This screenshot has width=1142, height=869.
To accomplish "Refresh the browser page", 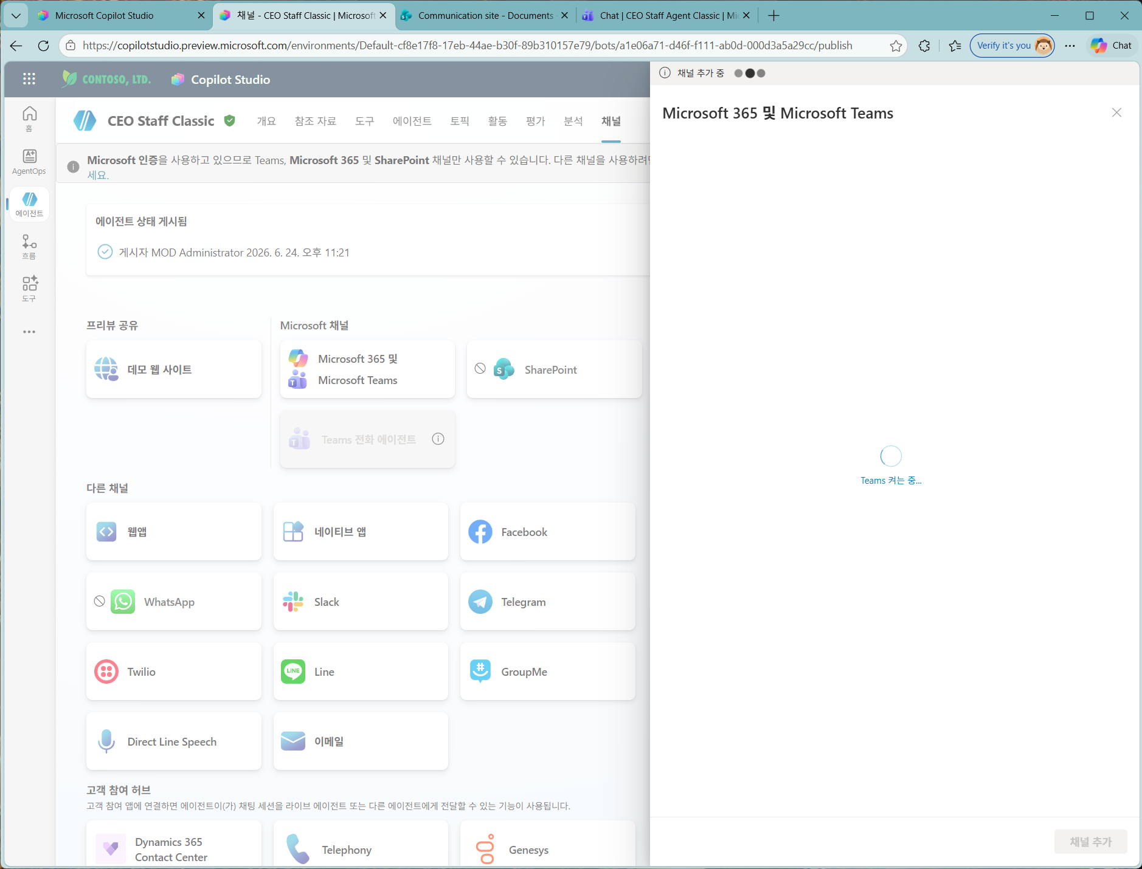I will click(x=43, y=46).
